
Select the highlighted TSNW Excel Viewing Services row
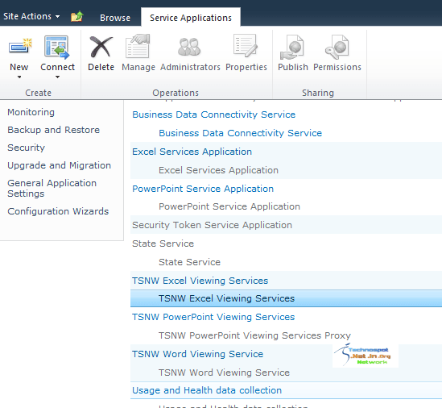(286, 298)
